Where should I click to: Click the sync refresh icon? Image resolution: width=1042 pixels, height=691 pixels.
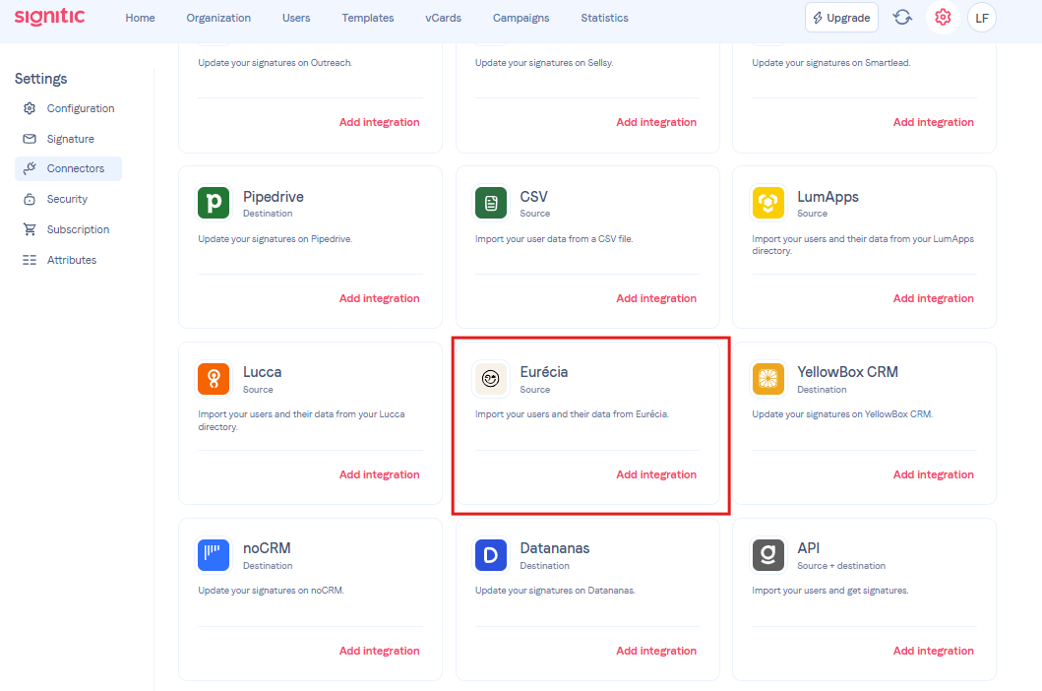[x=901, y=18]
